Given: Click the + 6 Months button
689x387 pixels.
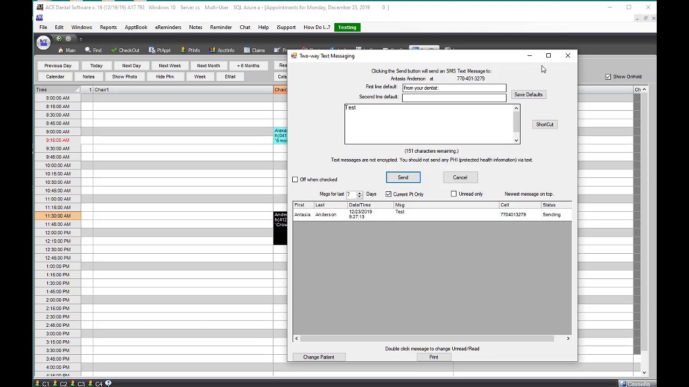Looking at the screenshot, I should (248, 66).
